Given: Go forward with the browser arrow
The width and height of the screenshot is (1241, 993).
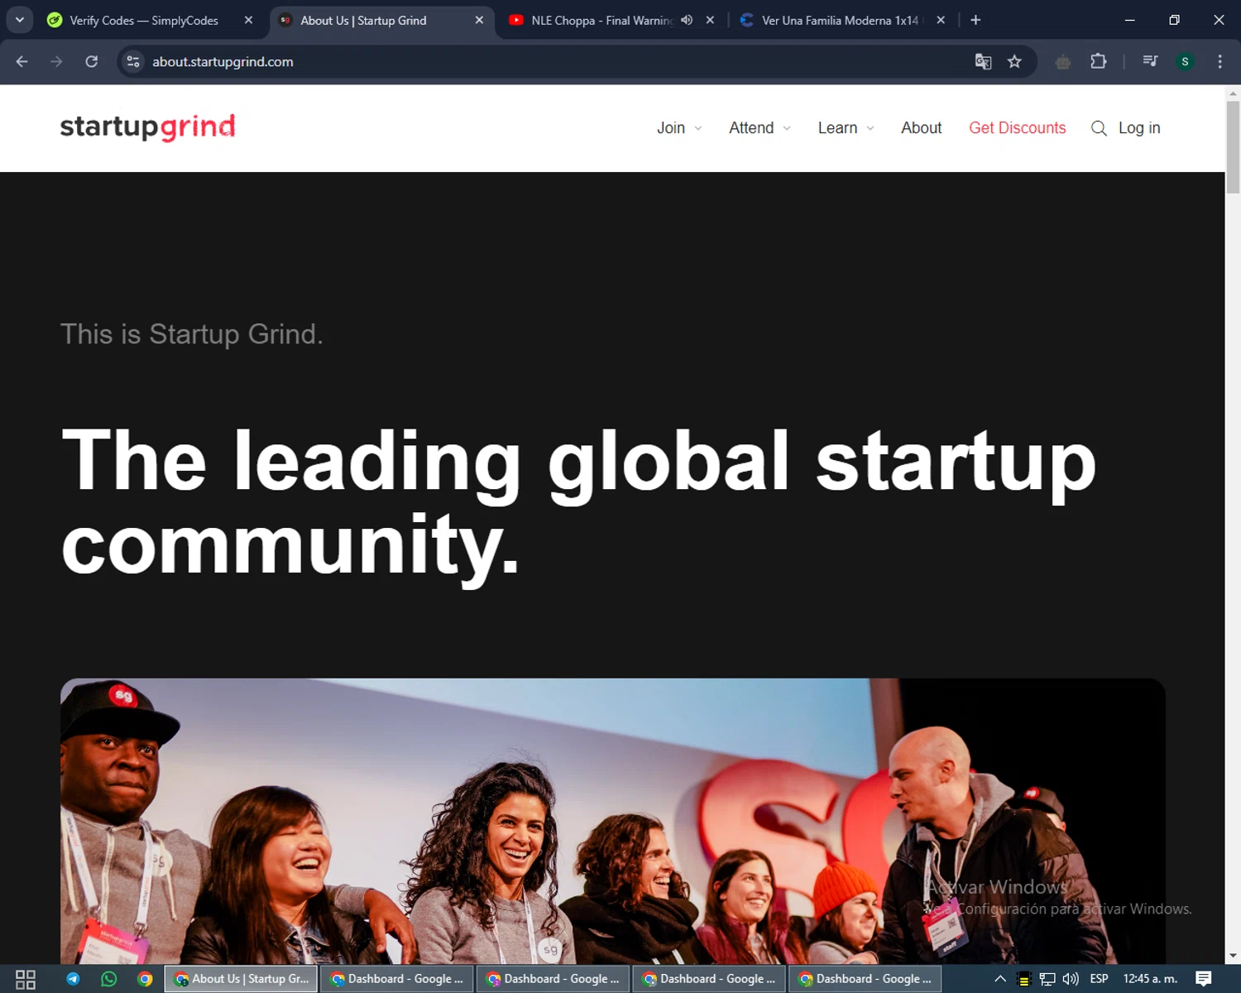Looking at the screenshot, I should (56, 61).
